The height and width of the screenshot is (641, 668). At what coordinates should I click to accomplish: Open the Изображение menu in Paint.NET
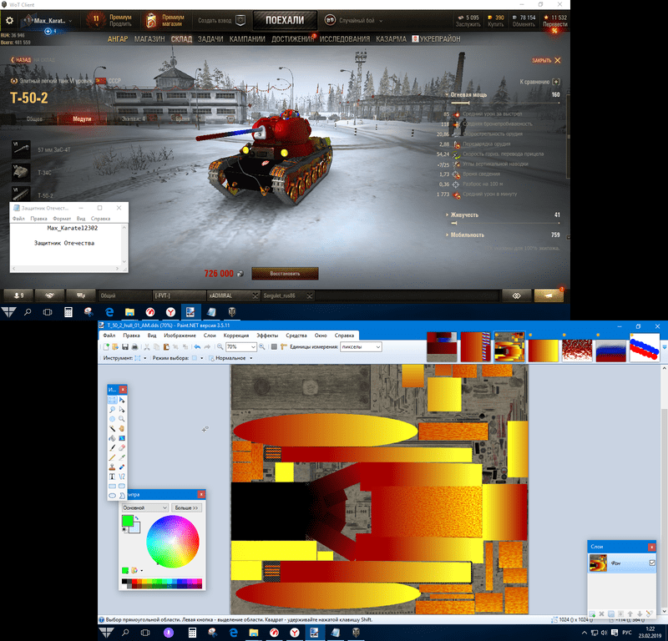point(180,336)
